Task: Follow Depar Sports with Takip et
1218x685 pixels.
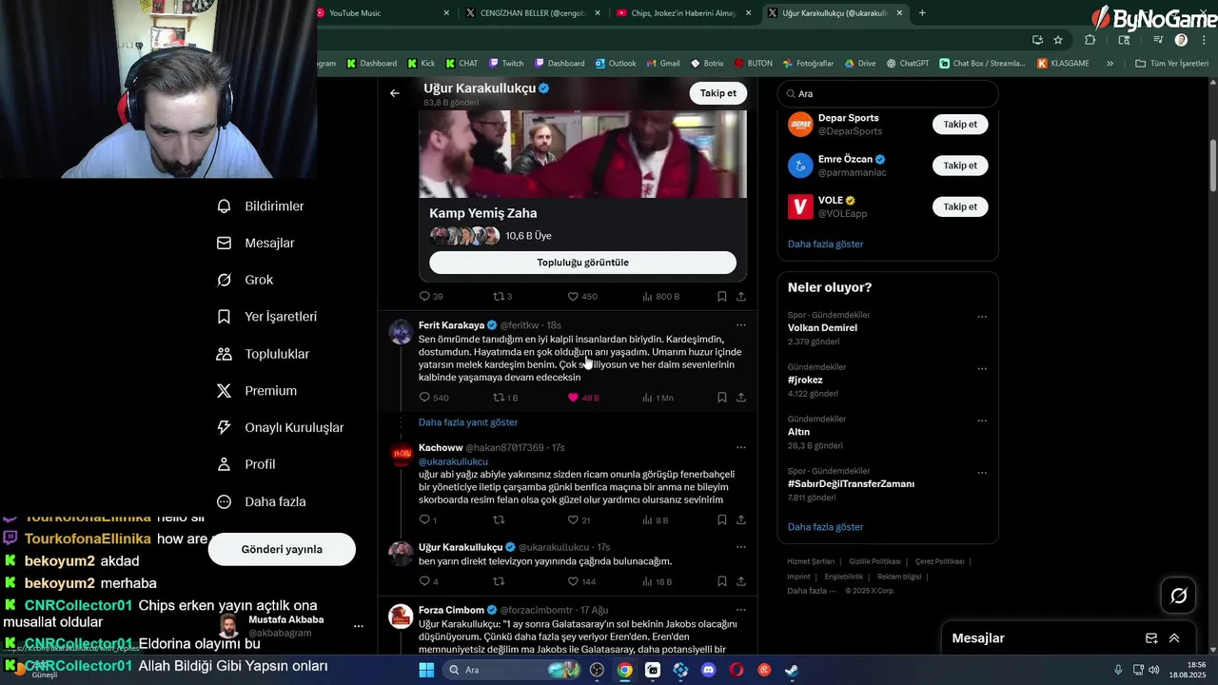Action: click(x=960, y=125)
